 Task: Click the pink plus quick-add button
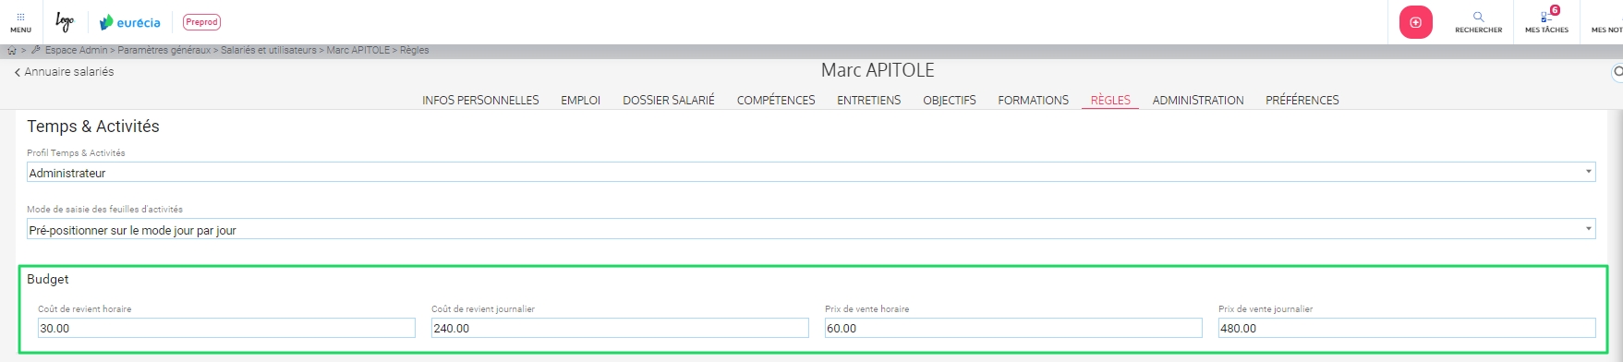coord(1415,22)
